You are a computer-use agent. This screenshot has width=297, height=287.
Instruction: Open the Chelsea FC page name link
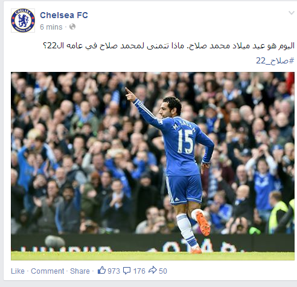coord(64,15)
